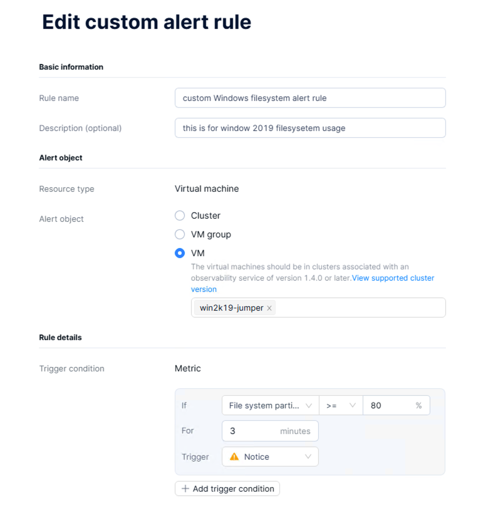This screenshot has height=508, width=498.
Task: Click the Description input field
Action: (x=311, y=128)
